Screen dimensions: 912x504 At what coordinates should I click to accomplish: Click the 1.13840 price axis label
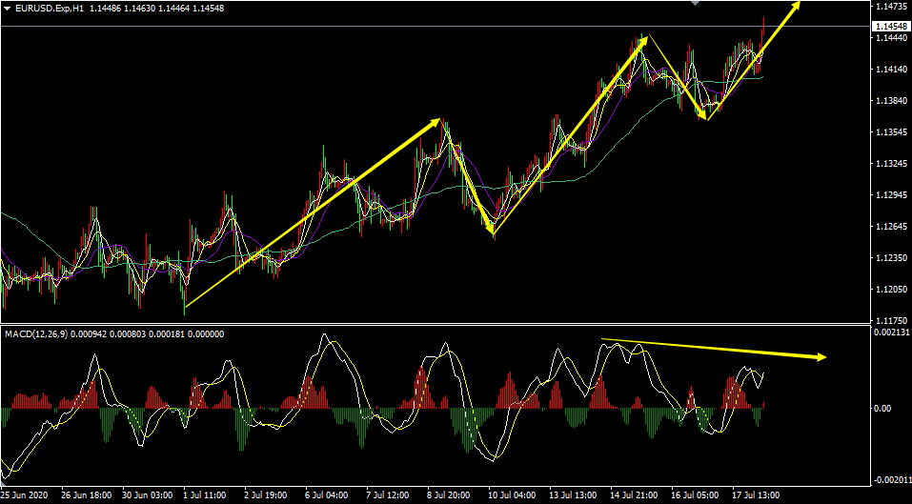click(x=893, y=100)
